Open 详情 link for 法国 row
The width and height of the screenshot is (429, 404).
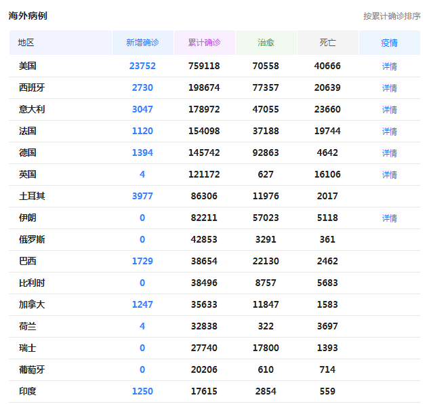(x=389, y=131)
